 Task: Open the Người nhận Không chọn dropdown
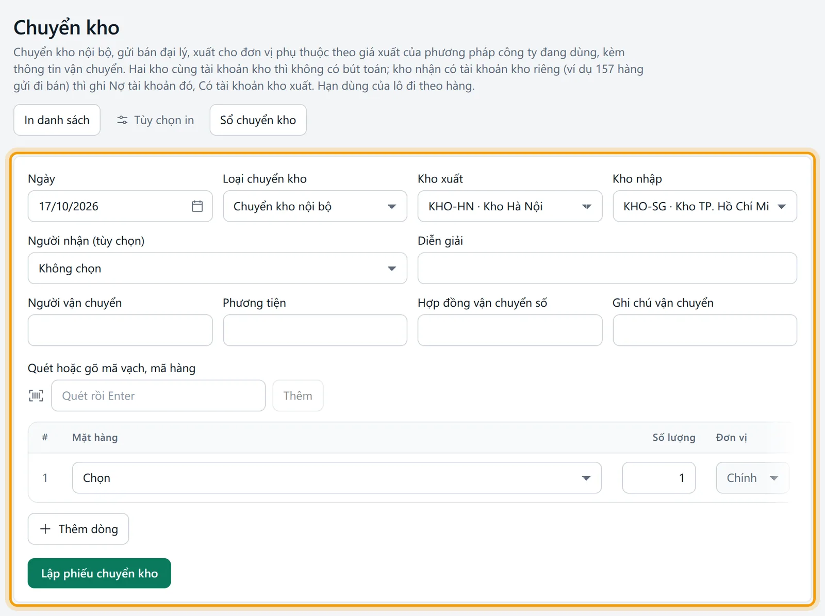coord(218,268)
